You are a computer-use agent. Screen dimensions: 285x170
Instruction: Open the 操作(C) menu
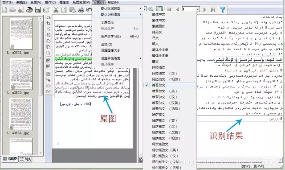(50, 2)
